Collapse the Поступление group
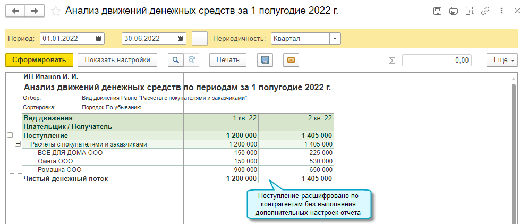Viewport: 528px width, 224px height. click(10, 135)
